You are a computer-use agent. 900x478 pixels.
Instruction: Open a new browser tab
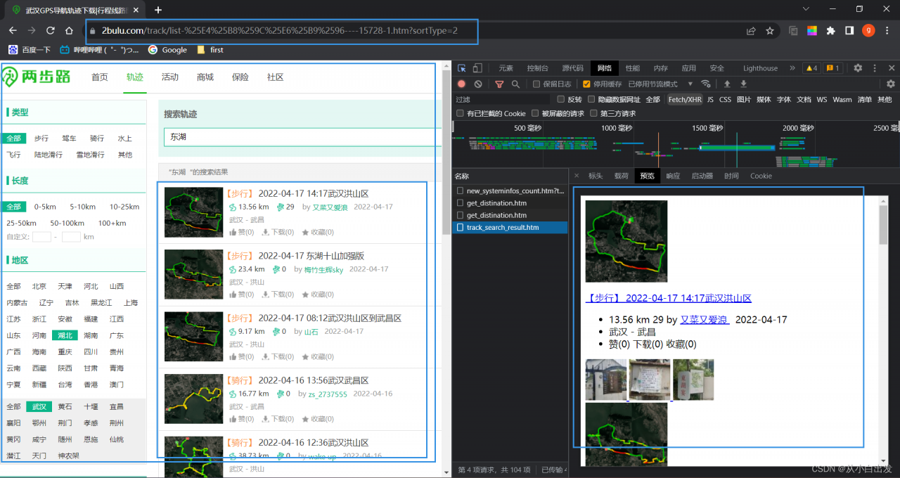point(158,10)
